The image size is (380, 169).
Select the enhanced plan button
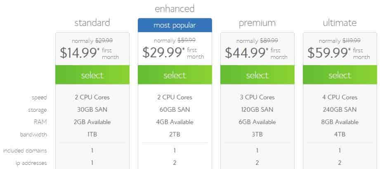[x=175, y=75]
